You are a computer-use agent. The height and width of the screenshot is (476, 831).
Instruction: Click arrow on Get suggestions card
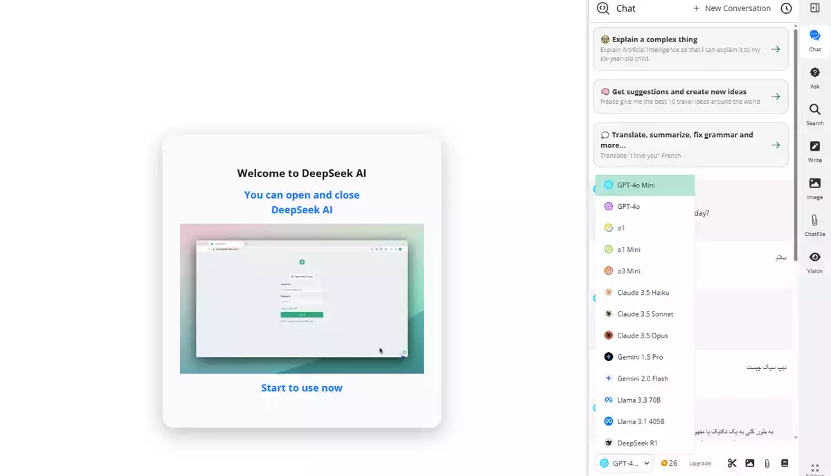pyautogui.click(x=776, y=96)
